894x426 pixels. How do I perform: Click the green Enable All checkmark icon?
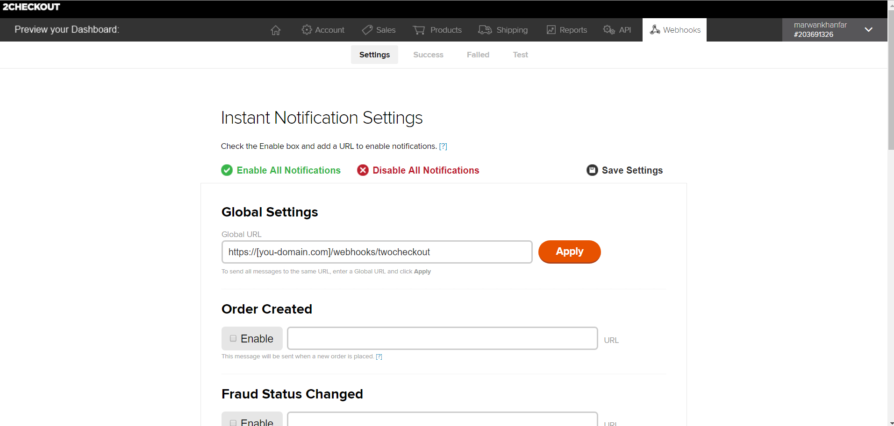[227, 170]
